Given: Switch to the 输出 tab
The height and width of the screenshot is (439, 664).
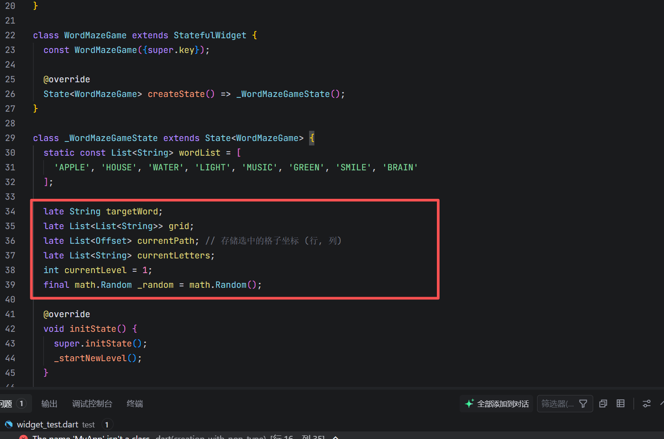Looking at the screenshot, I should point(49,403).
